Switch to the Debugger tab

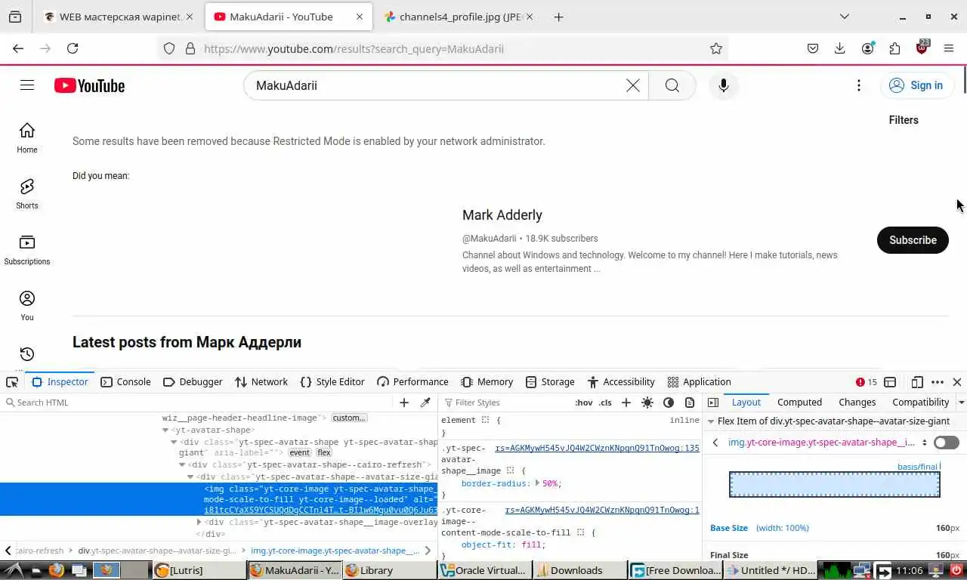point(193,382)
